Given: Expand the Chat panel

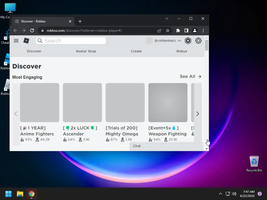Looking at the screenshot, I should (x=166, y=146).
